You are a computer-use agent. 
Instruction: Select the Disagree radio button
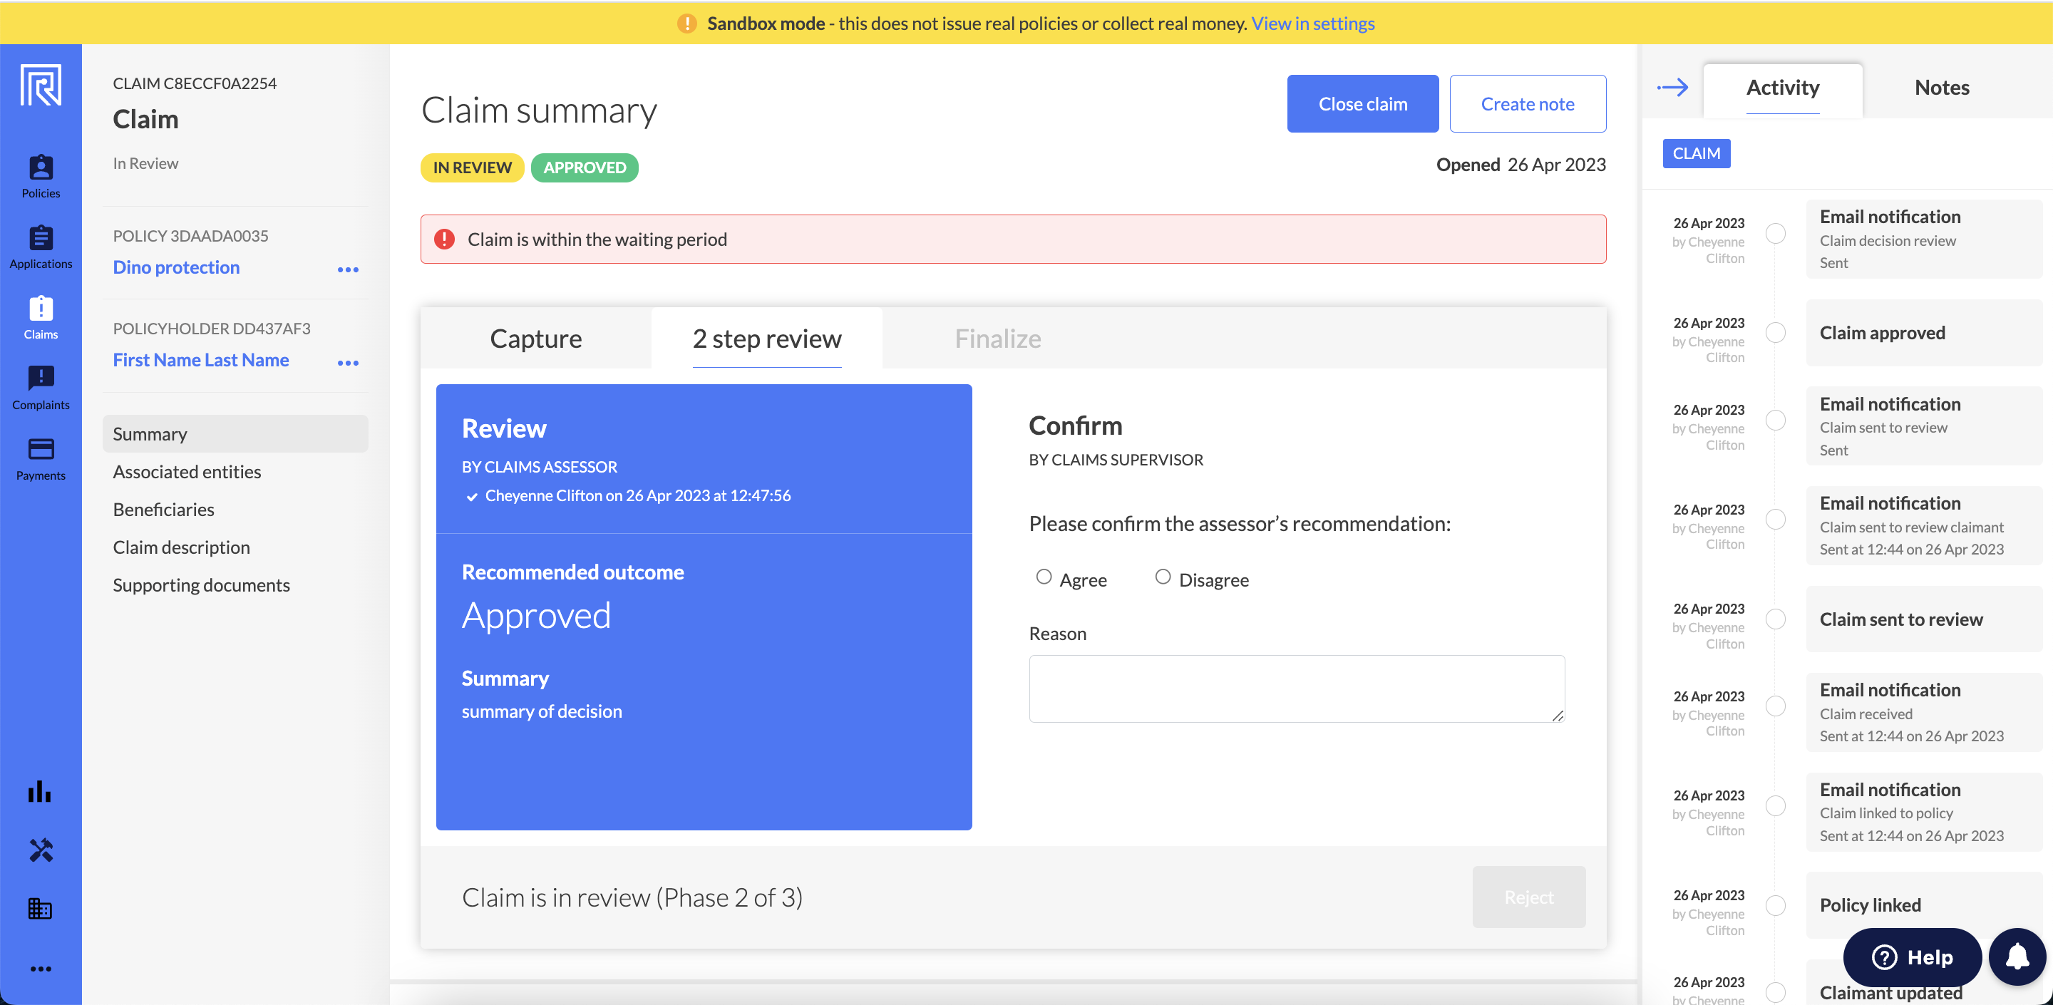1163,577
